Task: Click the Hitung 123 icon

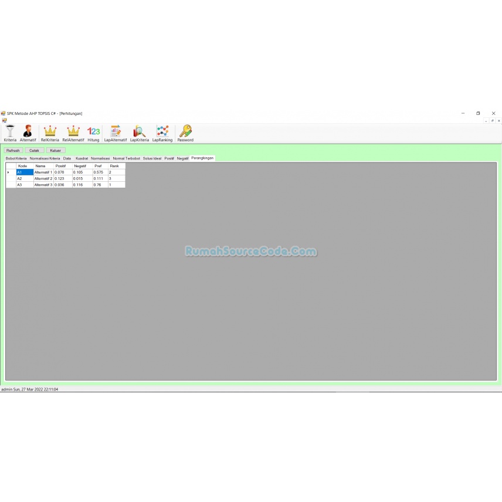Action: pos(93,133)
